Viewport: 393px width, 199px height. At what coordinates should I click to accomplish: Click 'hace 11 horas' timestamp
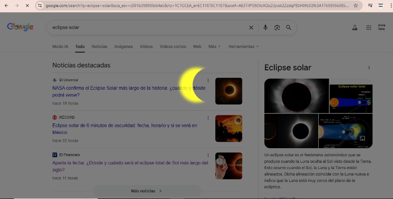tap(65, 178)
